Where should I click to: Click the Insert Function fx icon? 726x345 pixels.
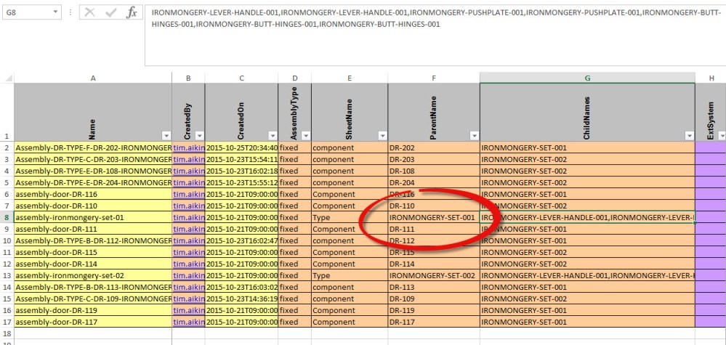pos(132,13)
